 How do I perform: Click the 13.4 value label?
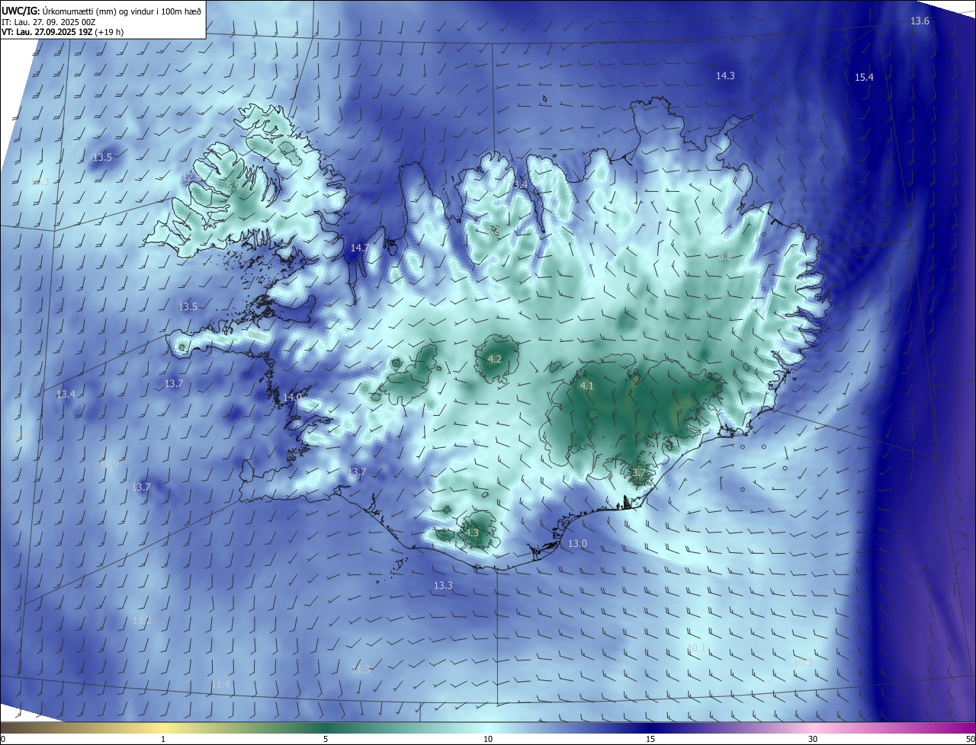(66, 395)
